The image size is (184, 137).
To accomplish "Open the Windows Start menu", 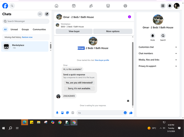I will click(x=3, y=128).
